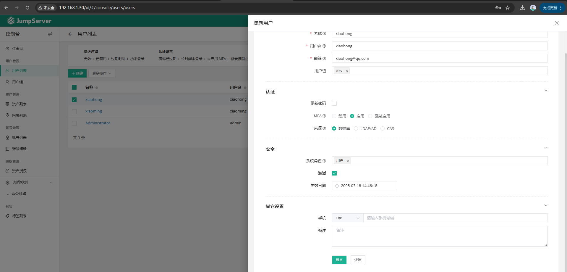Viewport: 567px width, 272px height.
Task: Sort the 名称 column
Action: 97,88
